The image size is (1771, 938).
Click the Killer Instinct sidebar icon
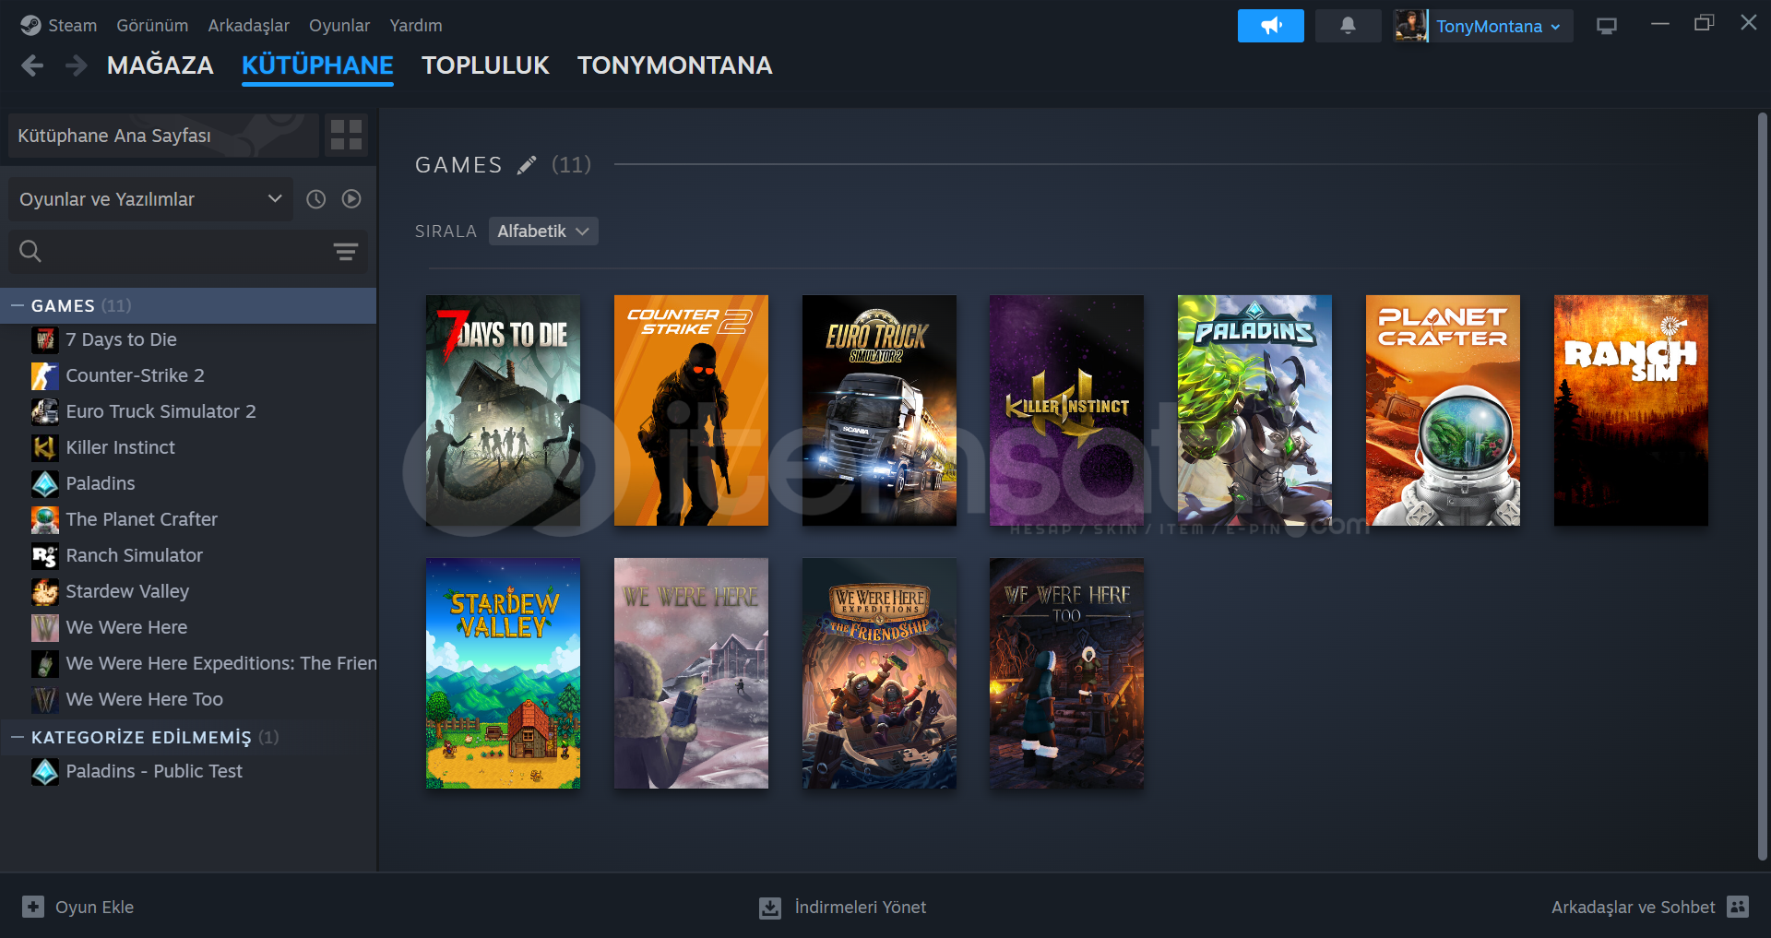(44, 448)
